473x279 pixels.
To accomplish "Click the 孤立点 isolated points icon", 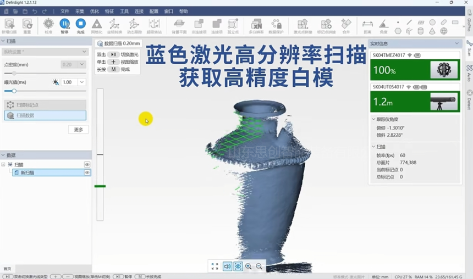I will (x=233, y=26).
